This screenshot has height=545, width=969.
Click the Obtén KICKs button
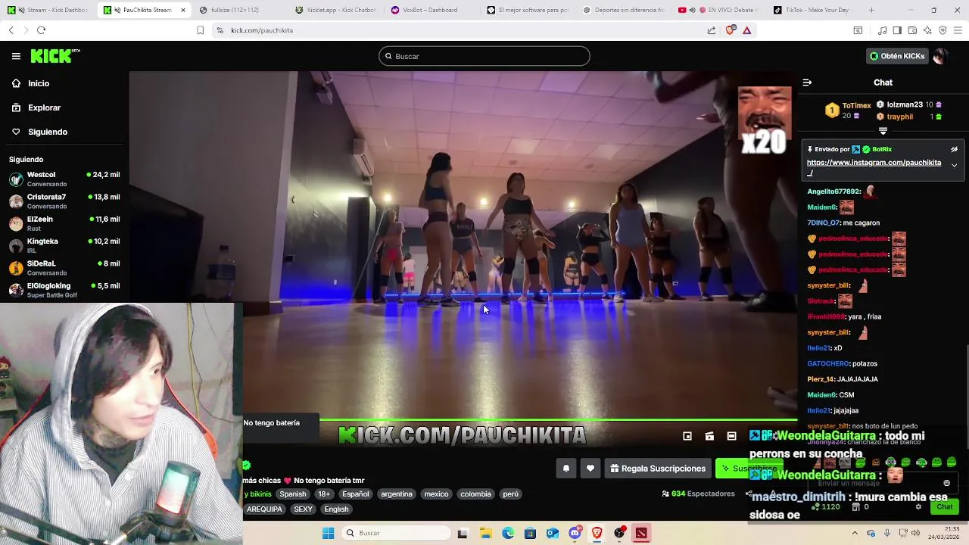897,56
